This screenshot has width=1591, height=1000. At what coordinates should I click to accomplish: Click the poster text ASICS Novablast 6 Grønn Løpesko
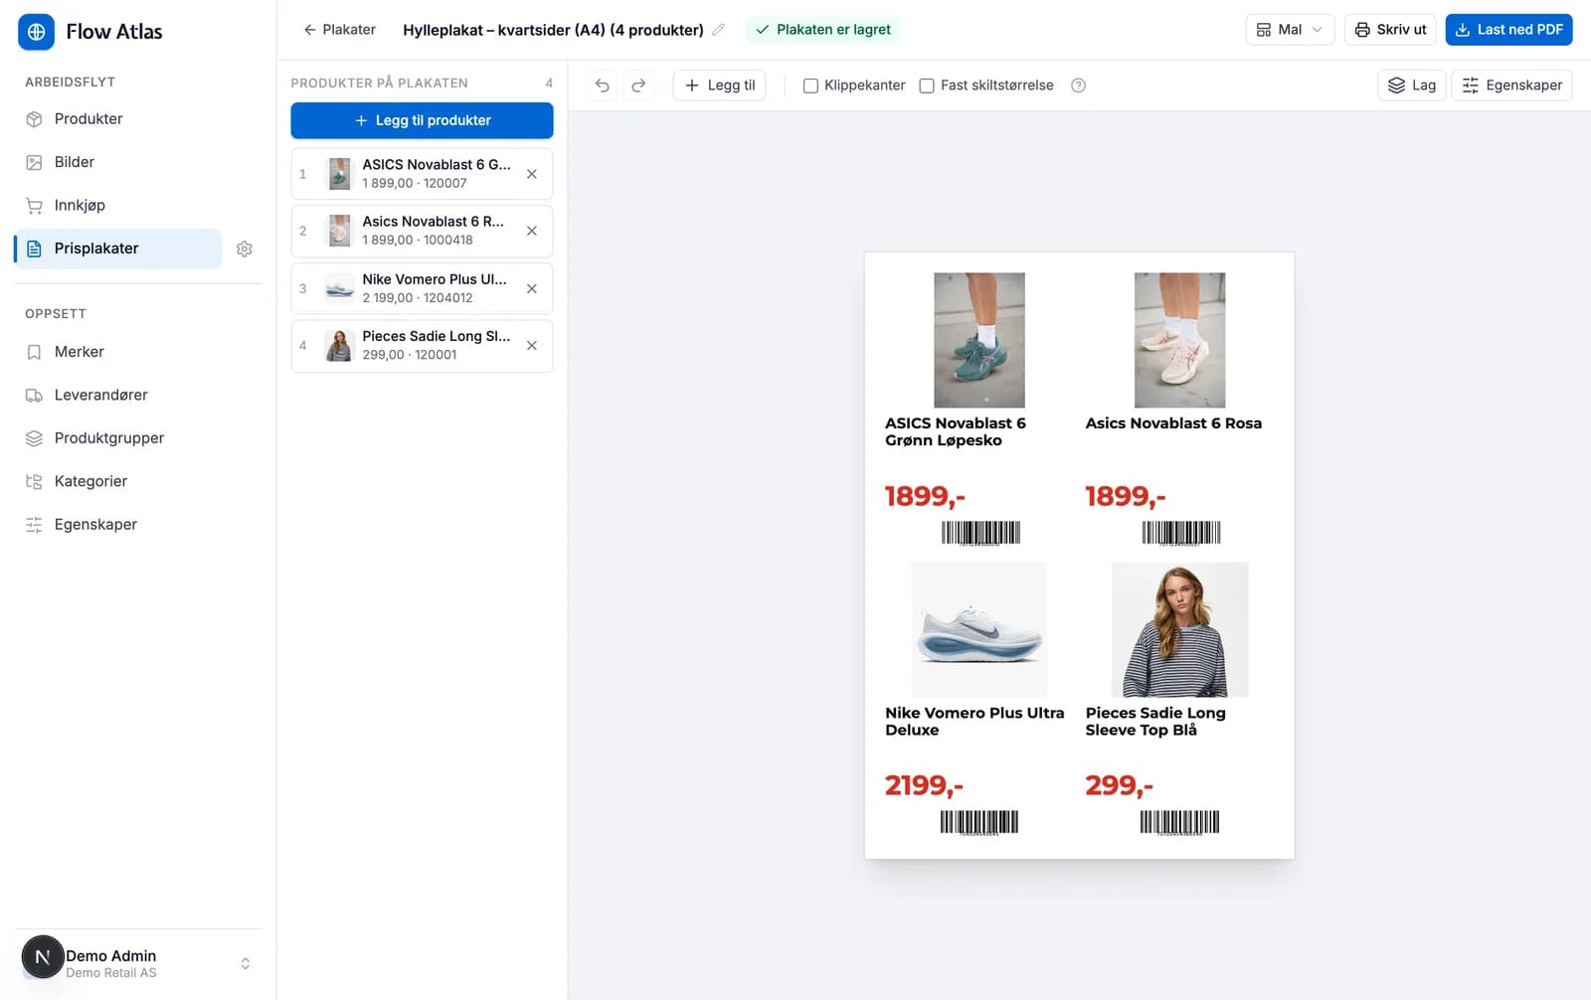(x=956, y=432)
